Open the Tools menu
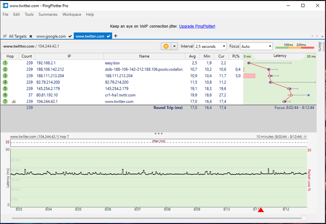Image resolution: width=326 pixels, height=224 pixels. click(x=29, y=14)
